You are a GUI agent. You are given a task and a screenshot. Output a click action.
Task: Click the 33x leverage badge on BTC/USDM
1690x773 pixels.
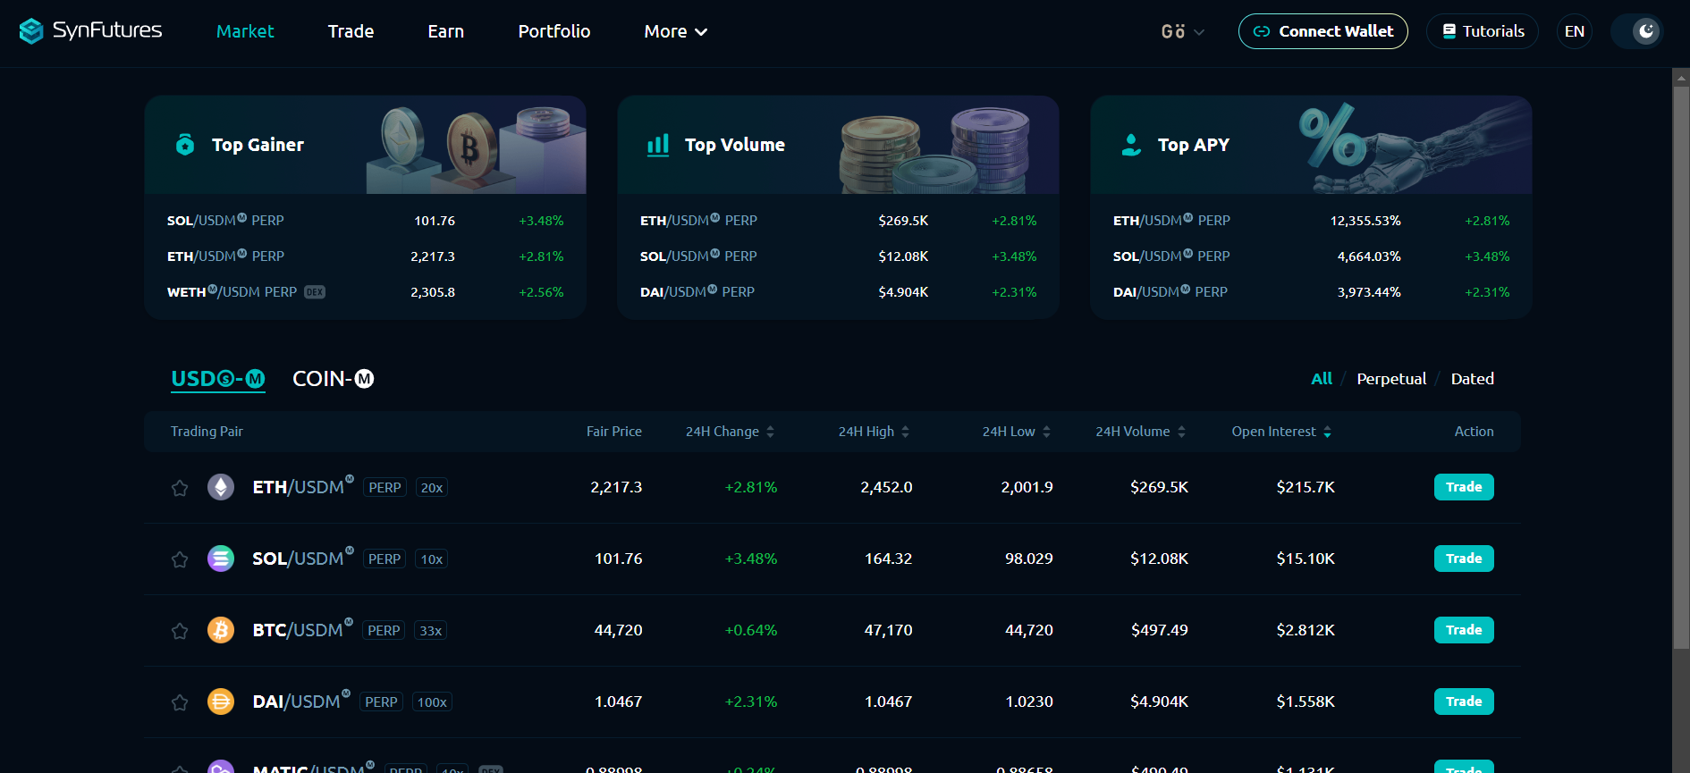tap(431, 631)
